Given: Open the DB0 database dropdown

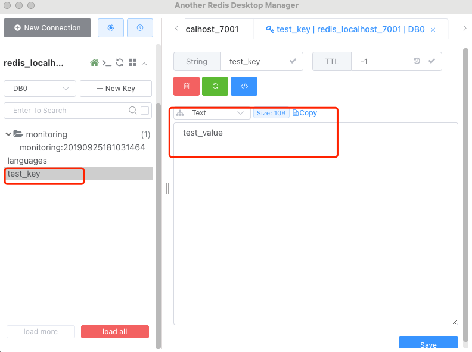Looking at the screenshot, I should [40, 89].
